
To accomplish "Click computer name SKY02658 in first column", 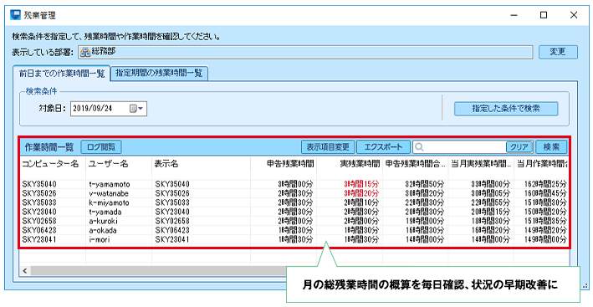I will [39, 221].
